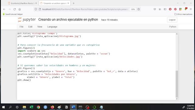Image resolution: width=195 pixels, height=110 pixels.
Task: Open the View menu
Action: pyautogui.click(x=40, y=27)
